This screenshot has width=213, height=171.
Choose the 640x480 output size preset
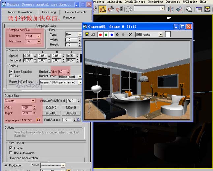(x=51, y=113)
